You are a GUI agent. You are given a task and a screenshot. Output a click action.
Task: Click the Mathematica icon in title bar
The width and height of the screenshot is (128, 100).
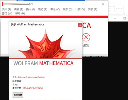[3, 4]
